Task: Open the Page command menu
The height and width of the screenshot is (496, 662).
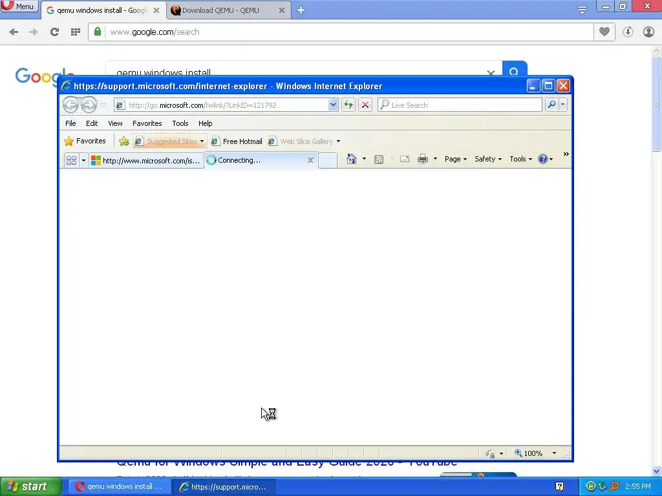Action: pos(456,159)
